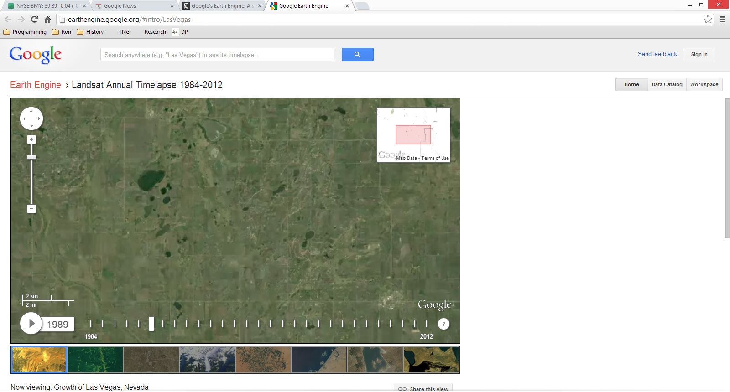Open the Home tab
The height and width of the screenshot is (392, 730).
click(x=631, y=84)
